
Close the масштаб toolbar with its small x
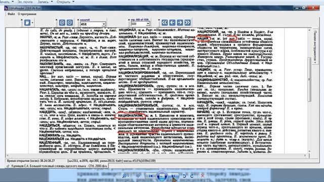78,20
